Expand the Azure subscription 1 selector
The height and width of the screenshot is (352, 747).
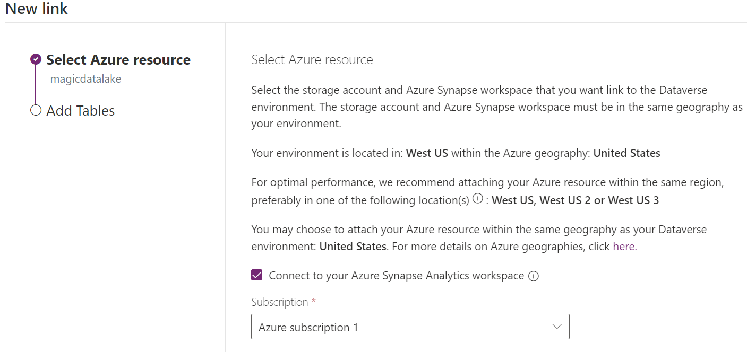click(409, 327)
